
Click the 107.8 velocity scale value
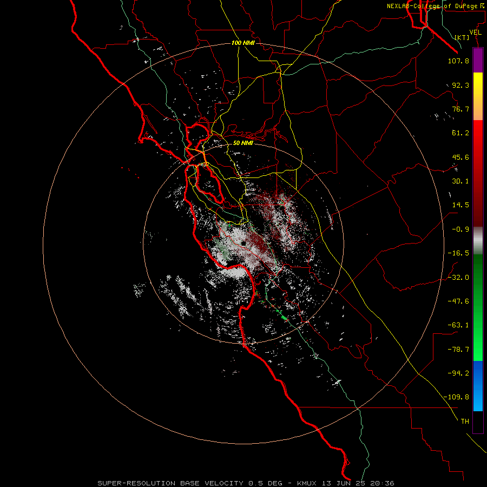point(458,61)
